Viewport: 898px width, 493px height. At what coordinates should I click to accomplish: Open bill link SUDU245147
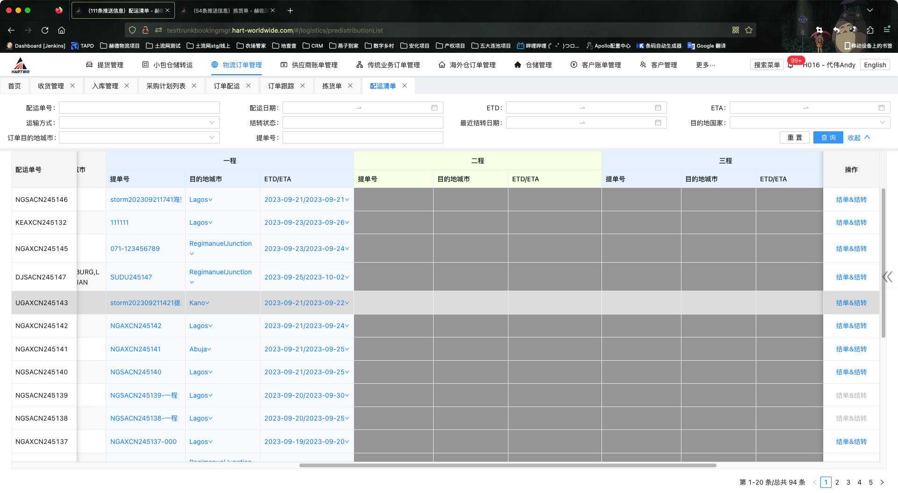pyautogui.click(x=131, y=277)
